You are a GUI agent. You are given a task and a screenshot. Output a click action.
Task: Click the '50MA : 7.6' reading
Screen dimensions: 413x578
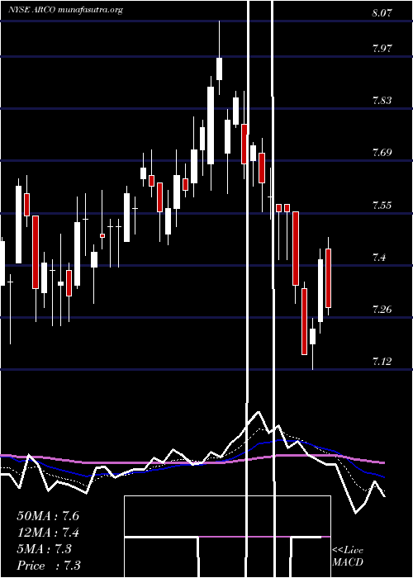[48, 516]
